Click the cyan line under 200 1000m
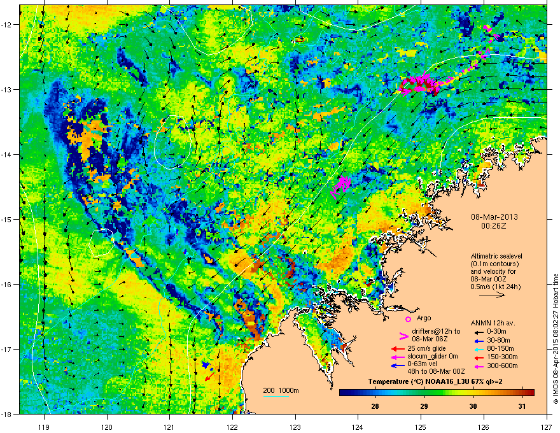This screenshot has height=433, width=560. pyautogui.click(x=276, y=396)
